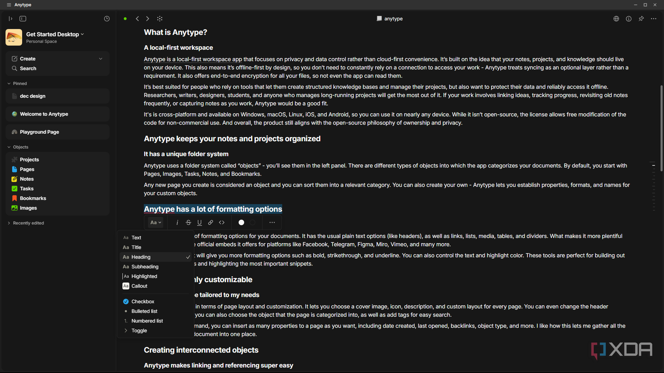Open the Playground Page
The image size is (664, 373).
(57, 132)
